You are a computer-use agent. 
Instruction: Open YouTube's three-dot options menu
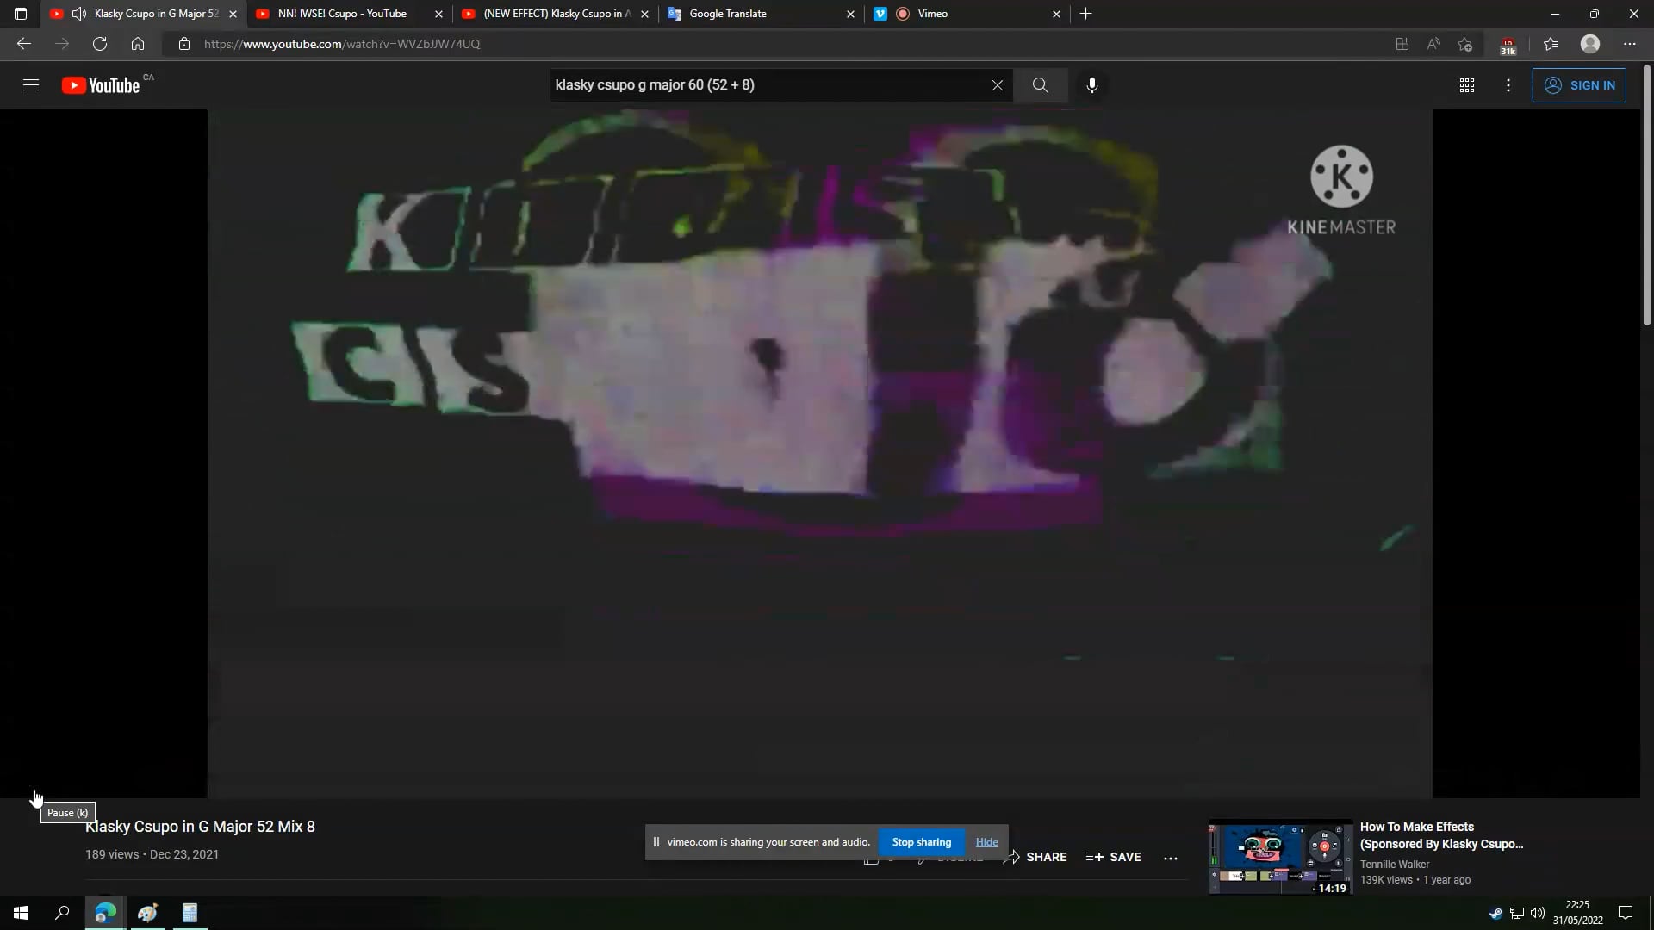pyautogui.click(x=1508, y=85)
